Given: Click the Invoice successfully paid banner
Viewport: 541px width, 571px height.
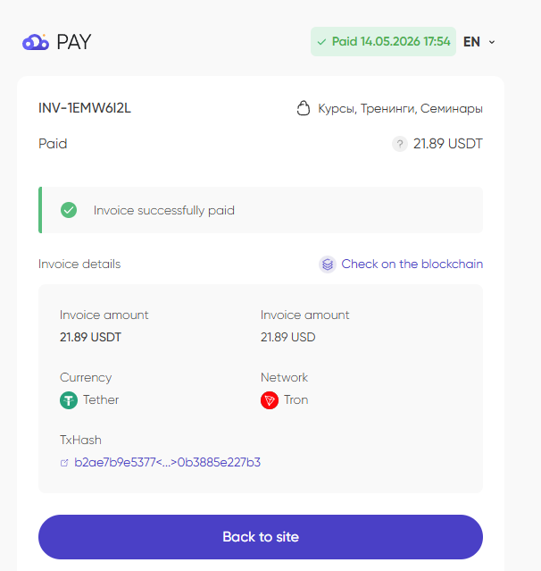Looking at the screenshot, I should 261,210.
